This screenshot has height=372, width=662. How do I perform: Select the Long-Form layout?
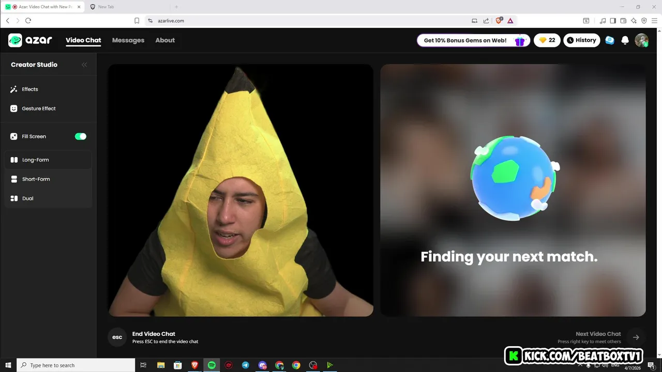click(48, 160)
